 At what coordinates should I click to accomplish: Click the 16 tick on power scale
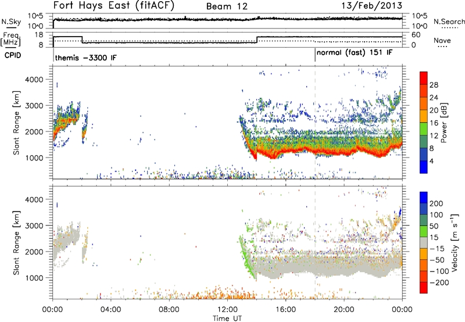pos(434,123)
